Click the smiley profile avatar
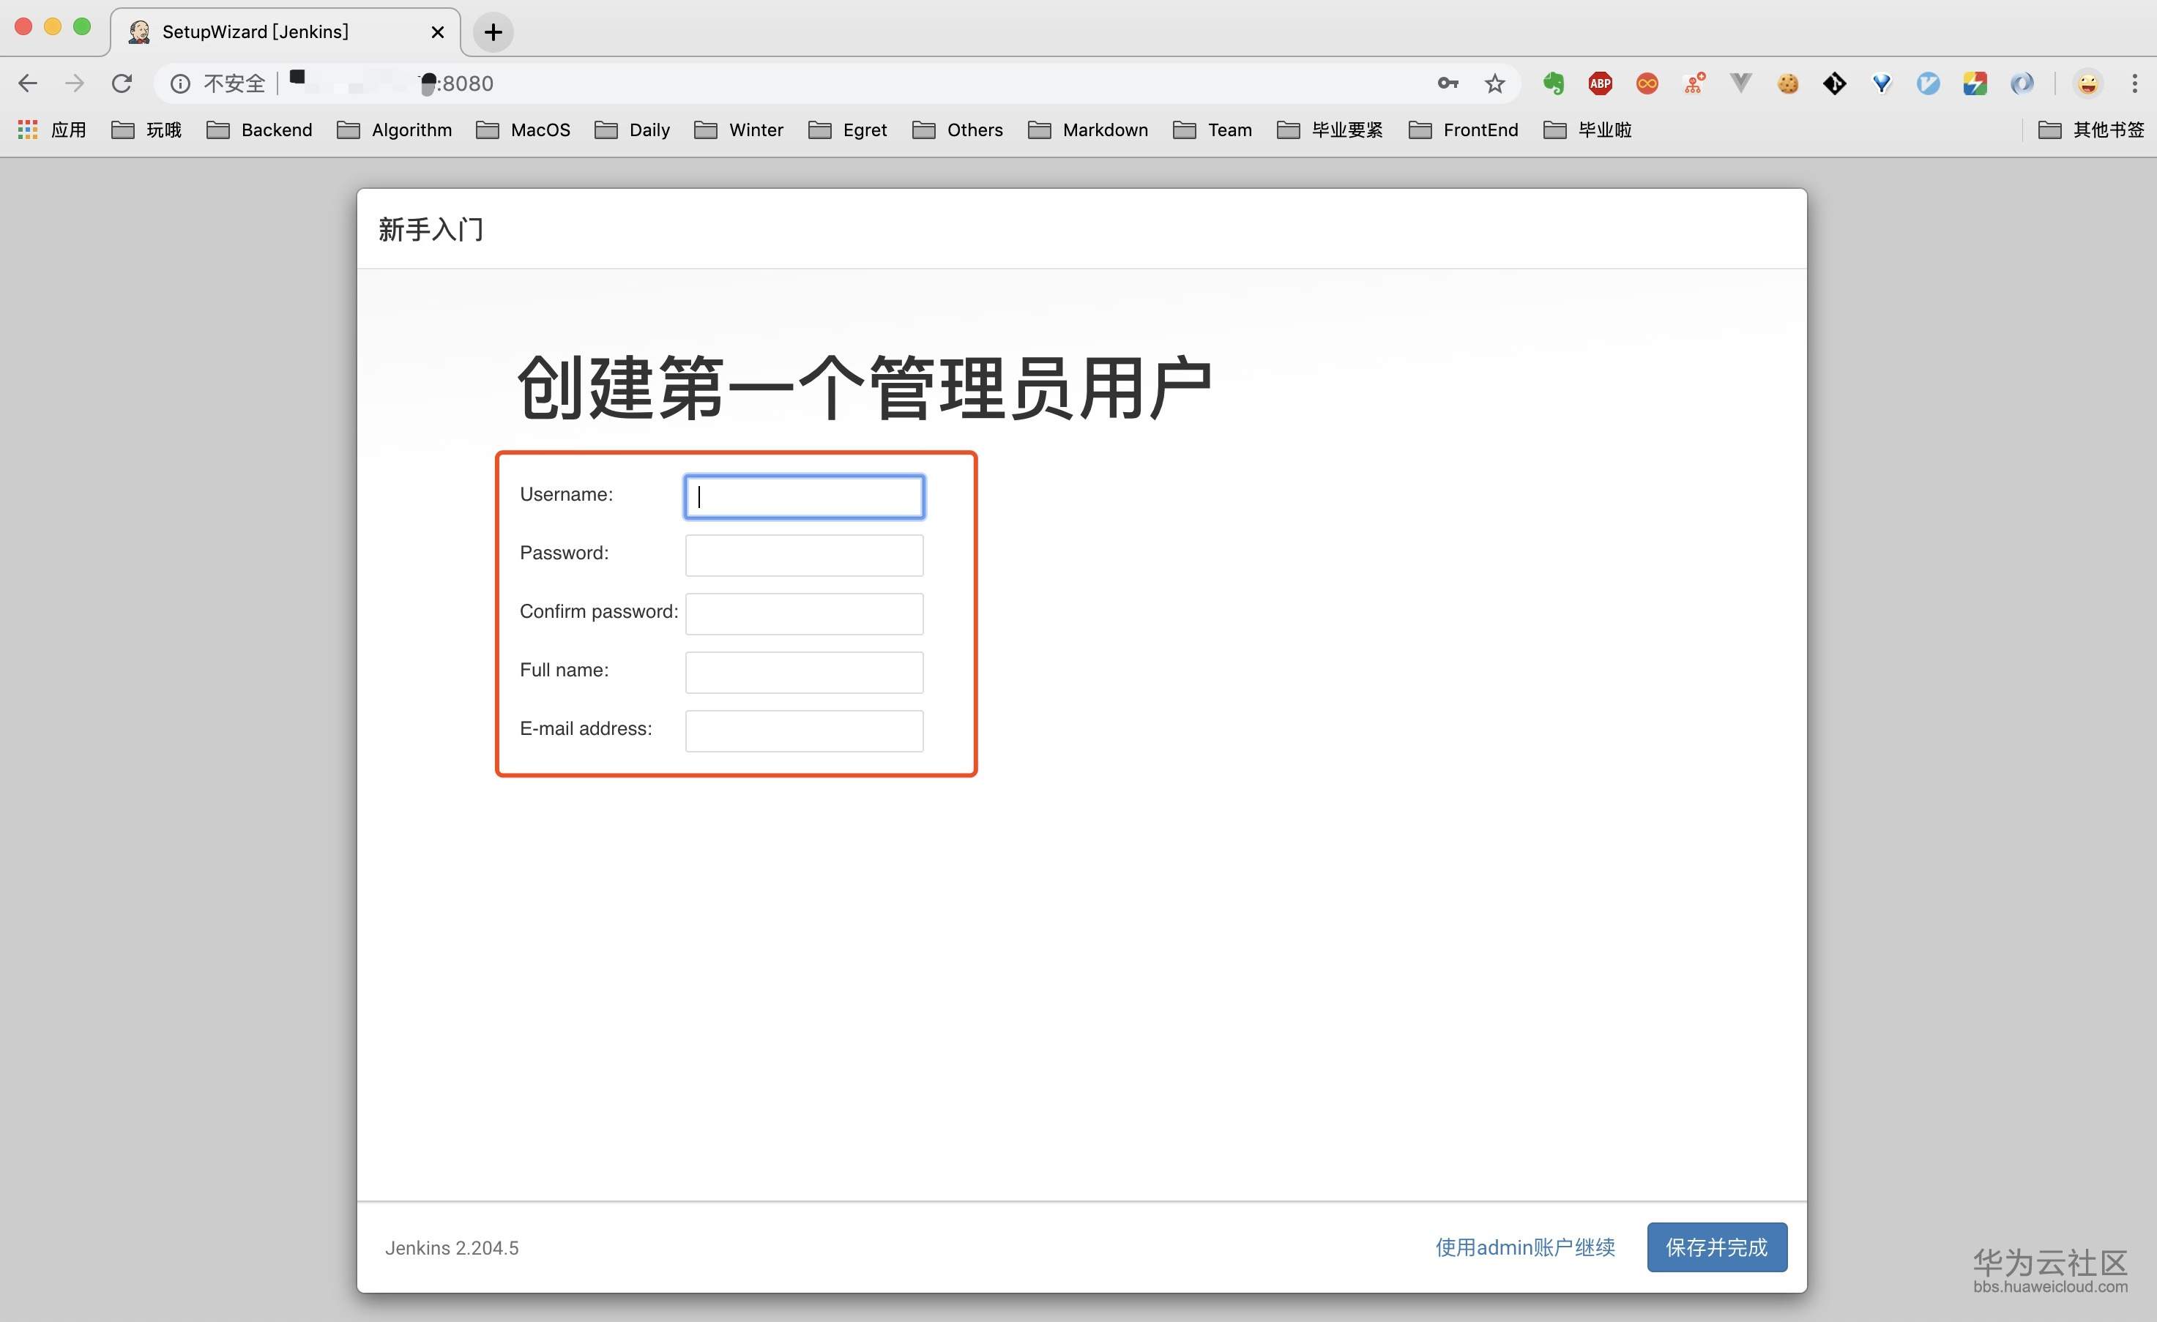This screenshot has width=2157, height=1322. pos(2087,83)
